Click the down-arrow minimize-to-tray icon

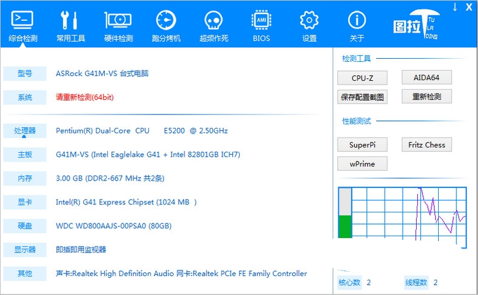[x=455, y=7]
